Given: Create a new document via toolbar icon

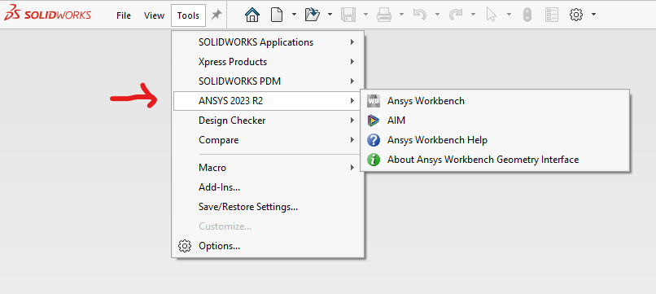Looking at the screenshot, I should 277,15.
